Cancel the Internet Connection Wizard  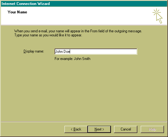(126, 129)
